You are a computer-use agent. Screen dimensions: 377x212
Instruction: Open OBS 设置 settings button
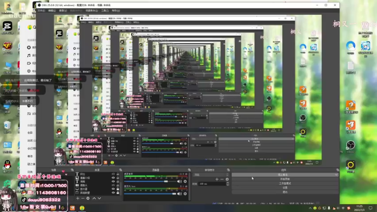pos(285,188)
